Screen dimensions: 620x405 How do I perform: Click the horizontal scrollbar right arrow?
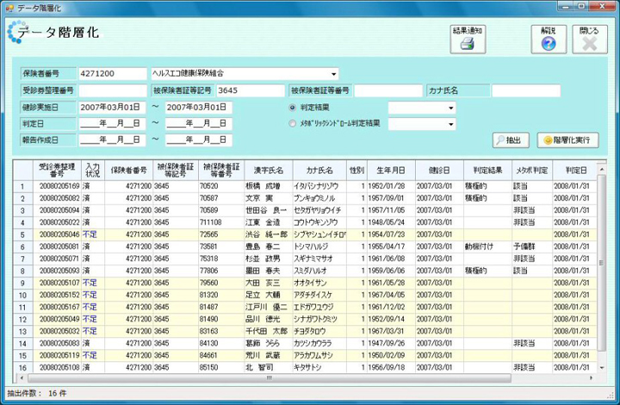point(591,378)
